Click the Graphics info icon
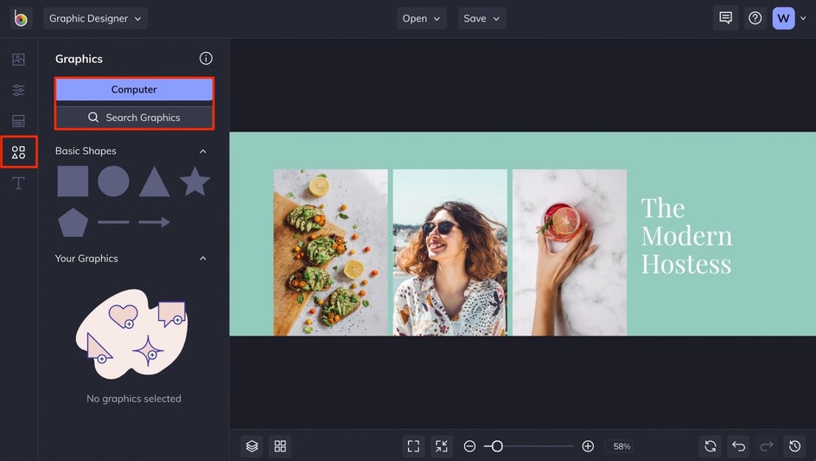Image resolution: width=816 pixels, height=461 pixels. 206,59
